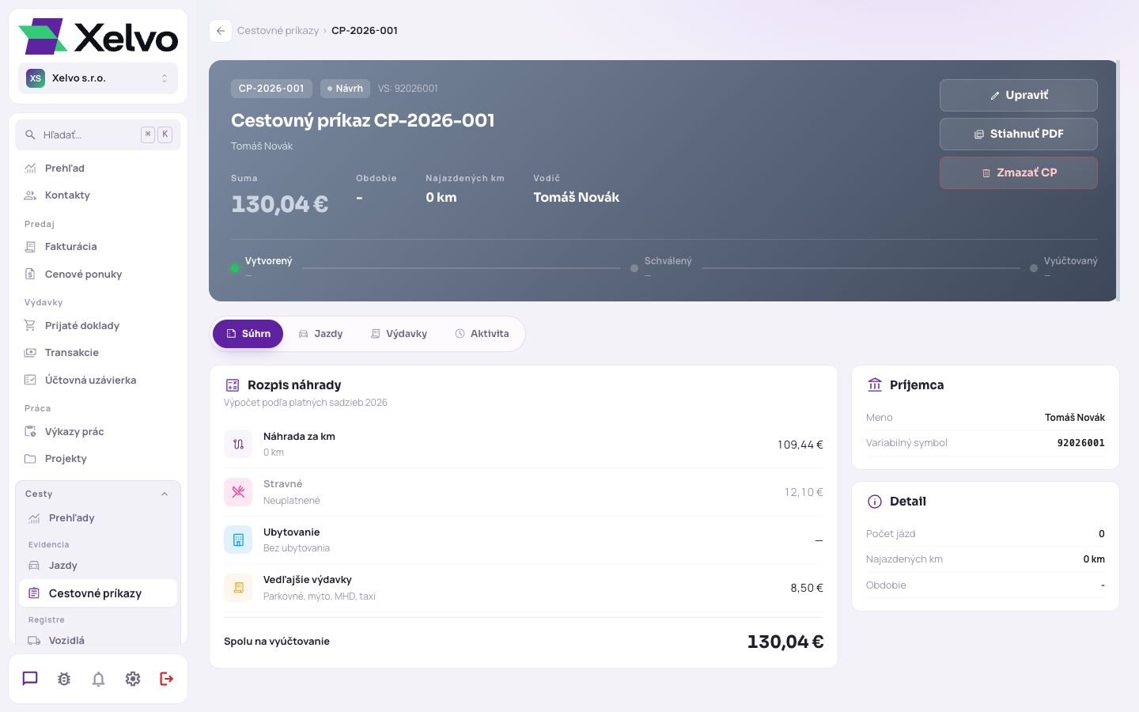
Task: Click the Xelvo logo
Action: click(x=98, y=36)
